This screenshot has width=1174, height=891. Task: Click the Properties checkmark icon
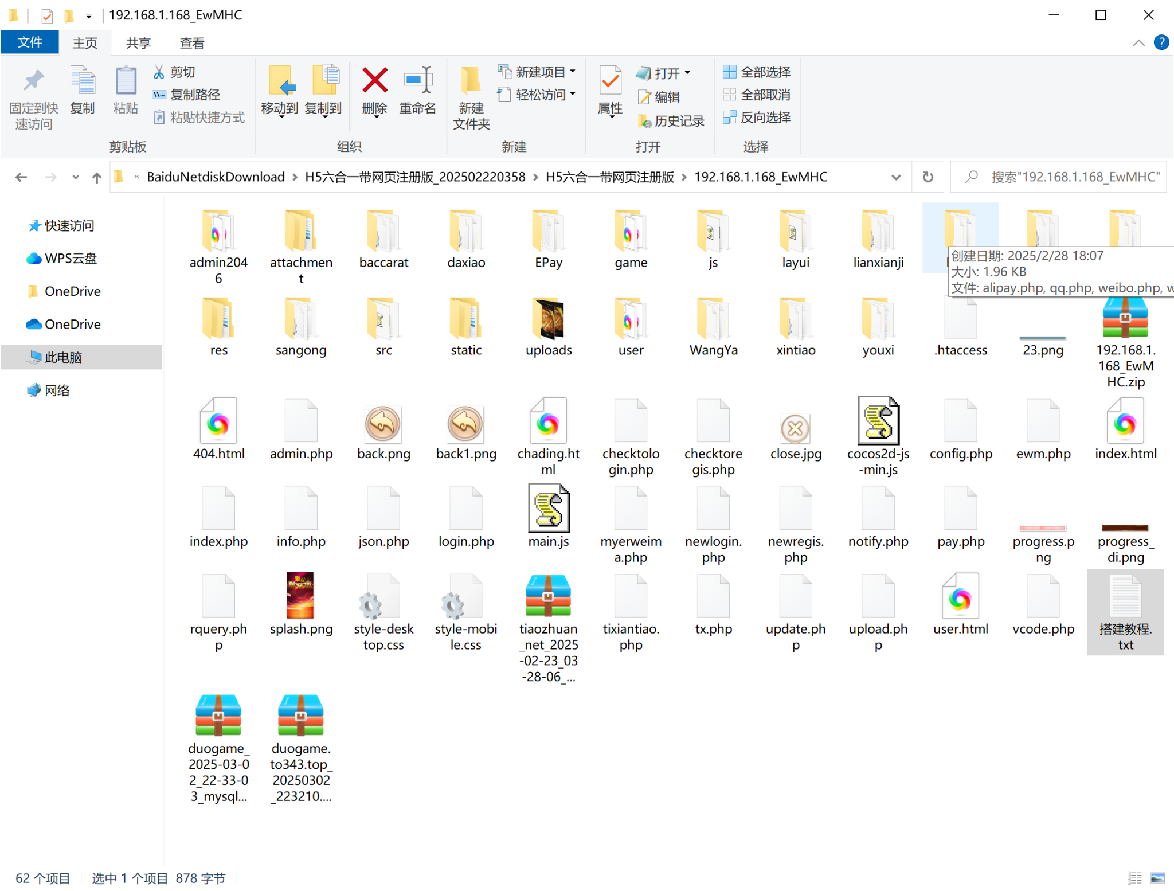[610, 81]
